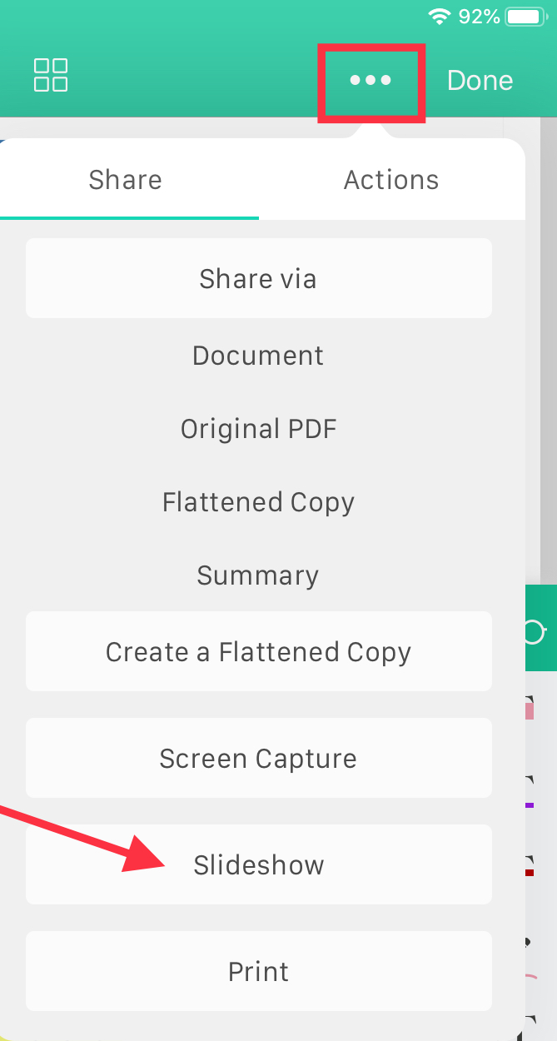Share the annotation Summary

pos(258,575)
